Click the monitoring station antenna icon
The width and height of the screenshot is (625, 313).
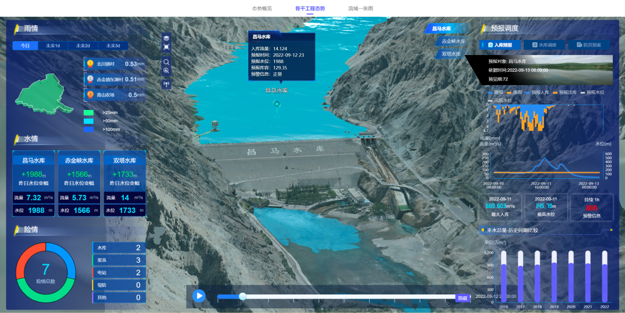166,84
